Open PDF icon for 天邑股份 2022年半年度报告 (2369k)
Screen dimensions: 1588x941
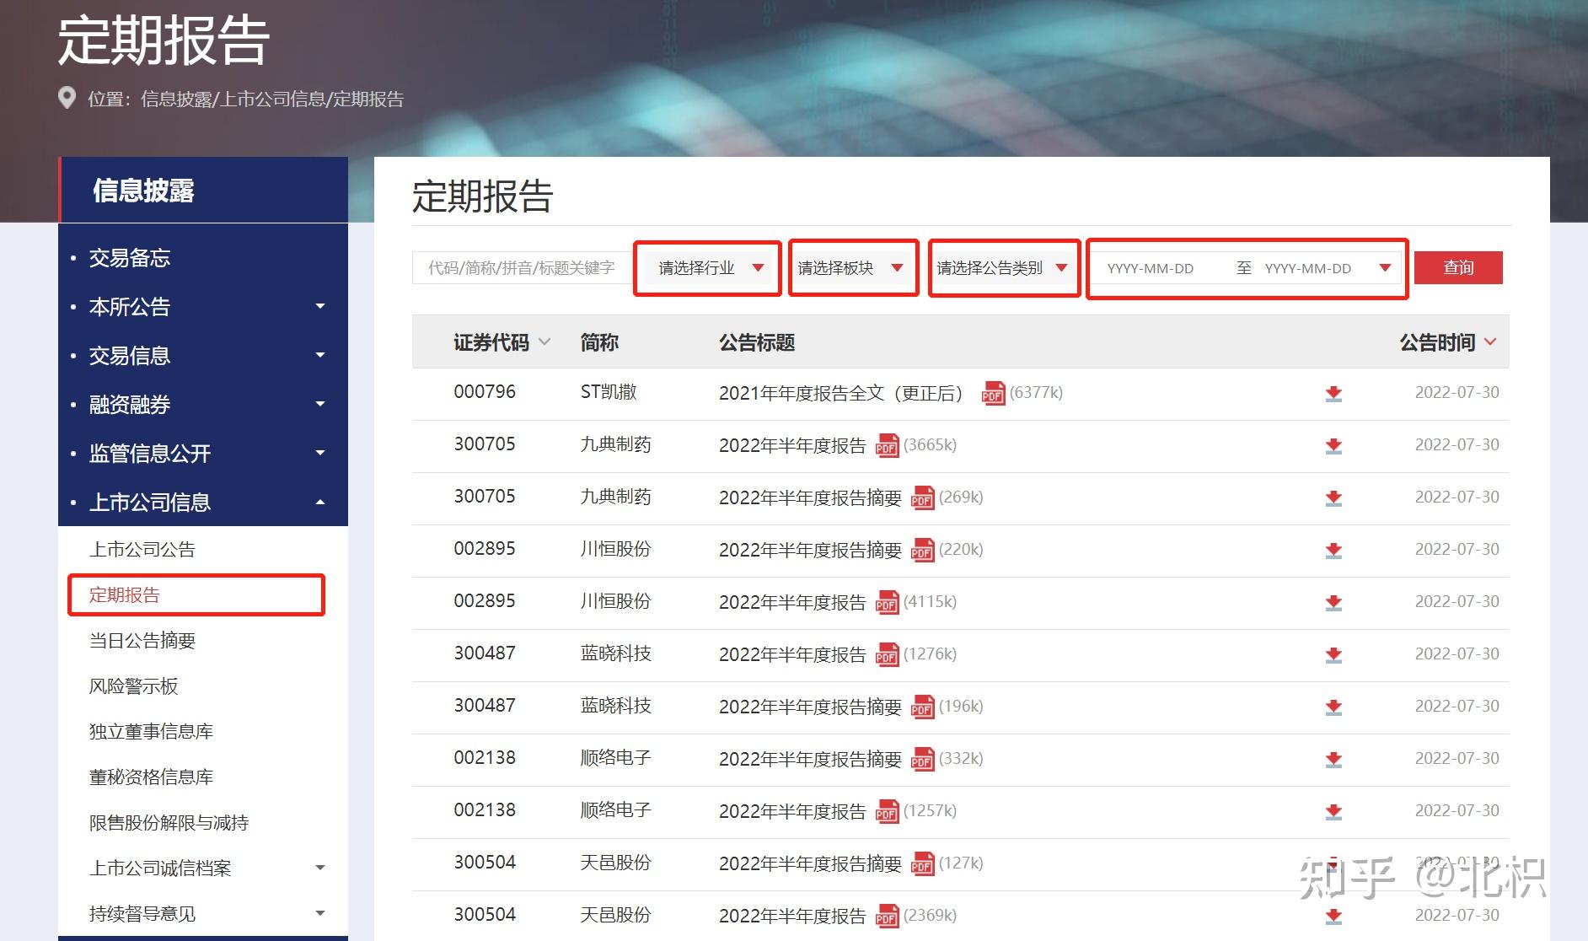887,916
